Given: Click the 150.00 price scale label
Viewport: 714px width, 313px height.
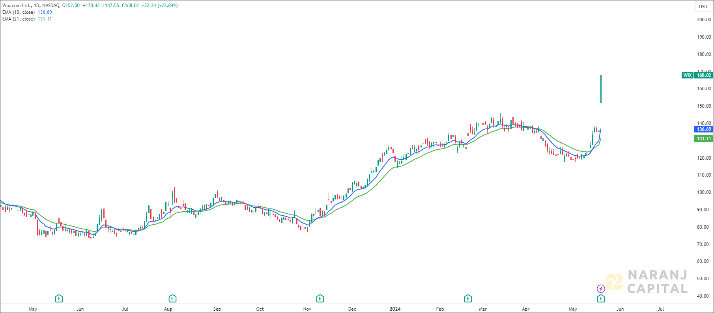Looking at the screenshot, I should 704,106.
